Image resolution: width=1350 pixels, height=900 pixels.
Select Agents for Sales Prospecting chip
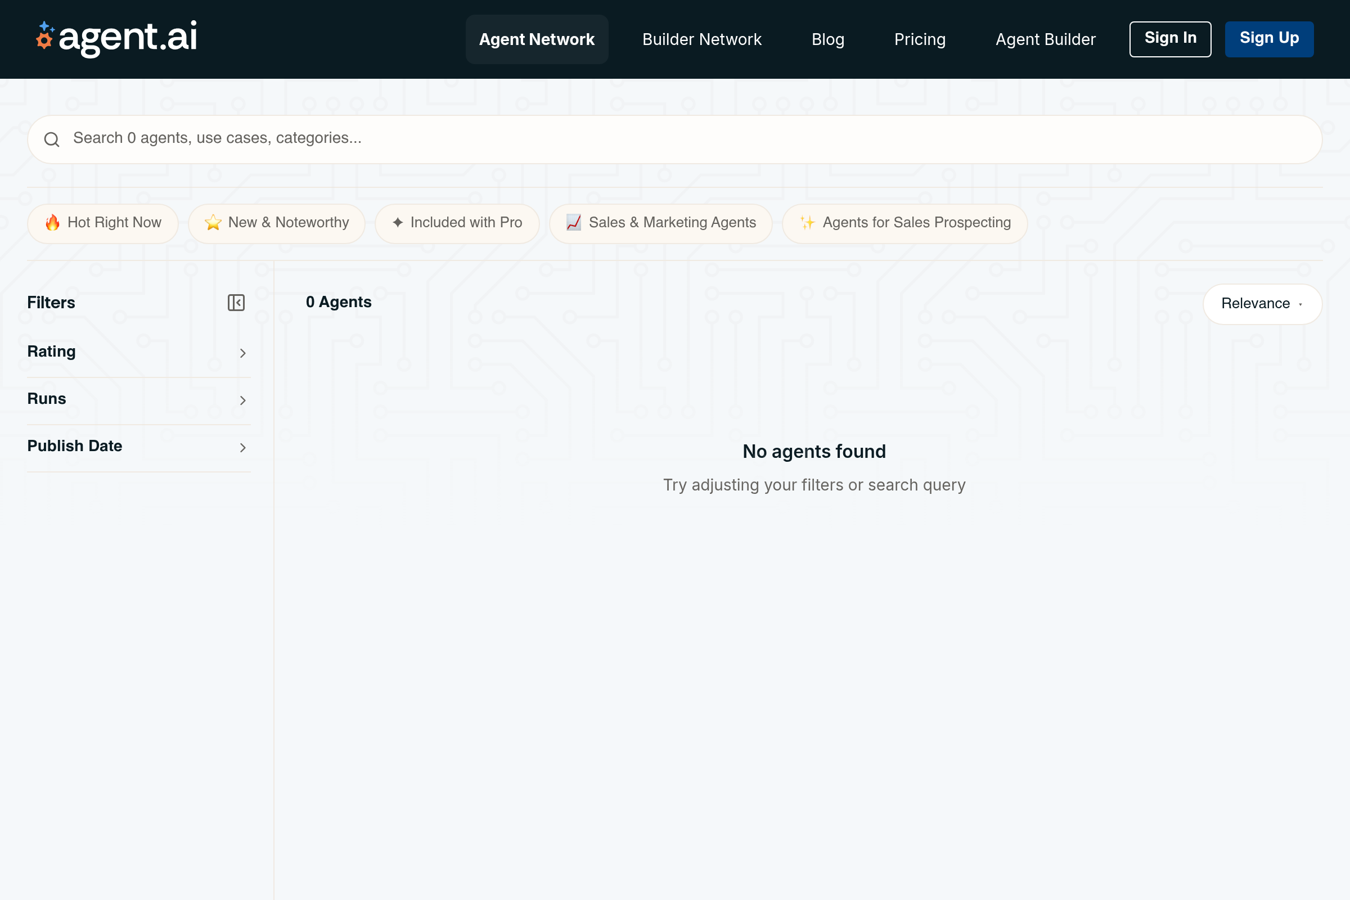[x=904, y=223]
